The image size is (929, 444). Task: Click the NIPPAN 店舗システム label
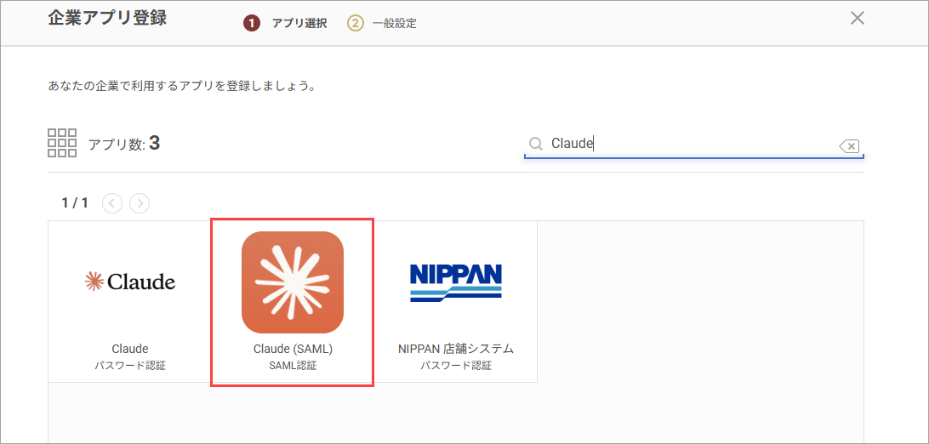click(x=456, y=350)
